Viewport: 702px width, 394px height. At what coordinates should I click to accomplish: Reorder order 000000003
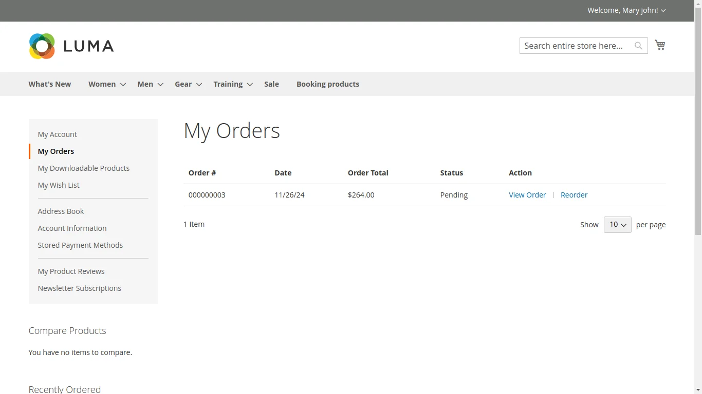pyautogui.click(x=574, y=195)
